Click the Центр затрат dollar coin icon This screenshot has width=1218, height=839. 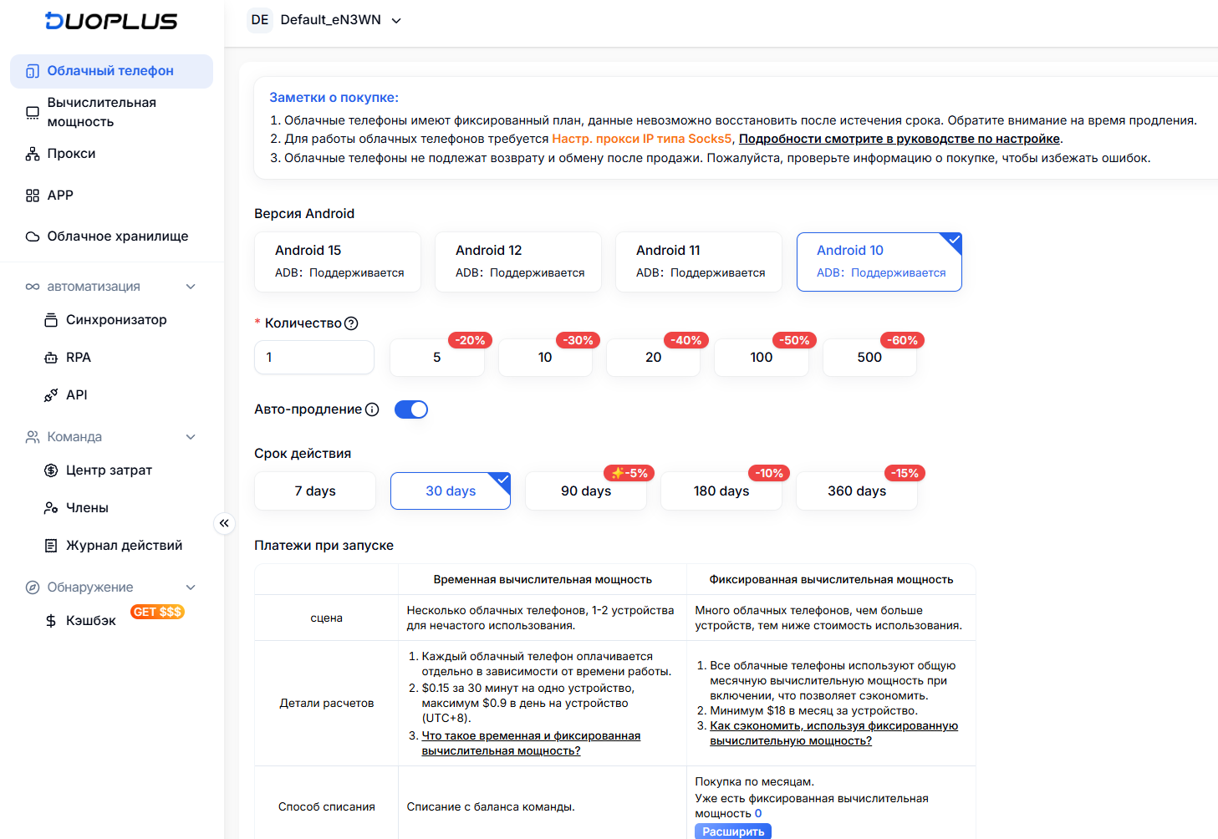pyautogui.click(x=51, y=470)
